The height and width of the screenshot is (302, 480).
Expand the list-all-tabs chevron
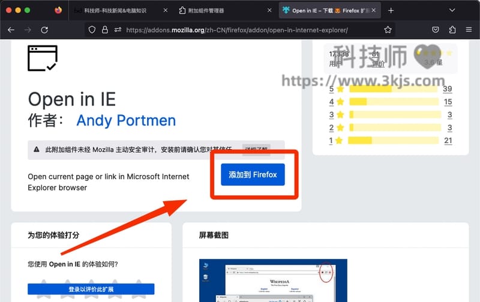452,10
